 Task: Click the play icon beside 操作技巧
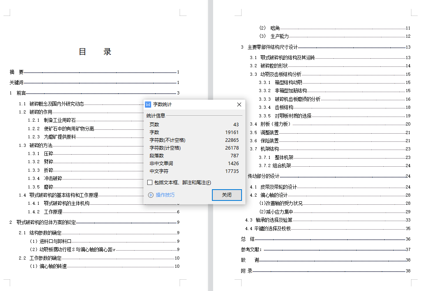pos(151,195)
